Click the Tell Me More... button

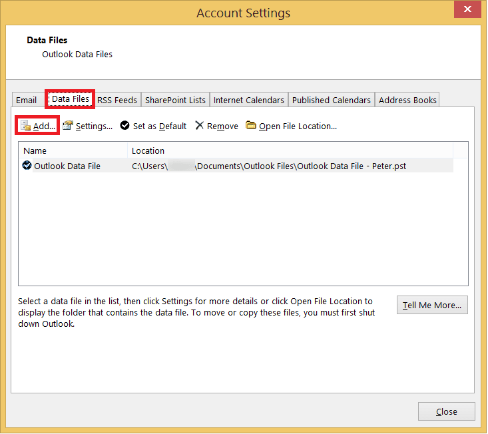(432, 306)
